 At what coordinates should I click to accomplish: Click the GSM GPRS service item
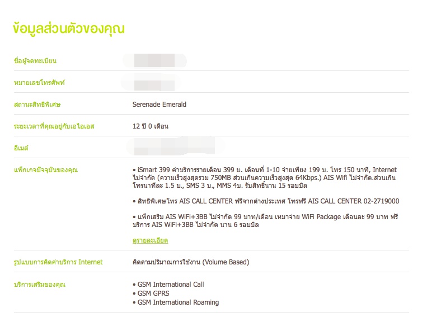coord(153,293)
